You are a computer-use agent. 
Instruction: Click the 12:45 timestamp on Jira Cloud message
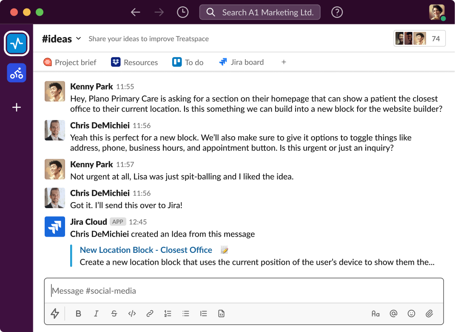tap(138, 222)
